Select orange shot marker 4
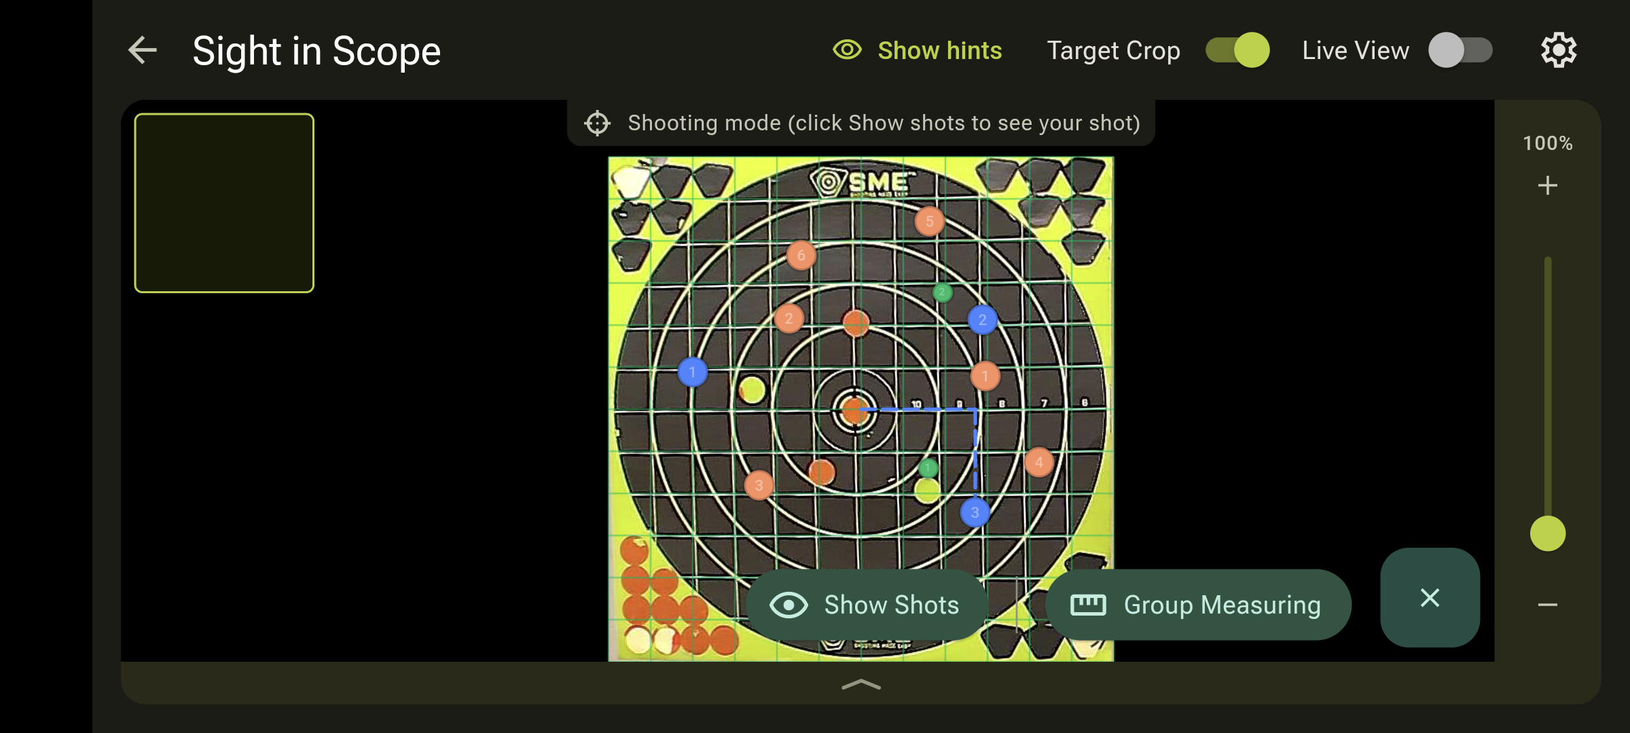The width and height of the screenshot is (1630, 733). [x=1039, y=462]
